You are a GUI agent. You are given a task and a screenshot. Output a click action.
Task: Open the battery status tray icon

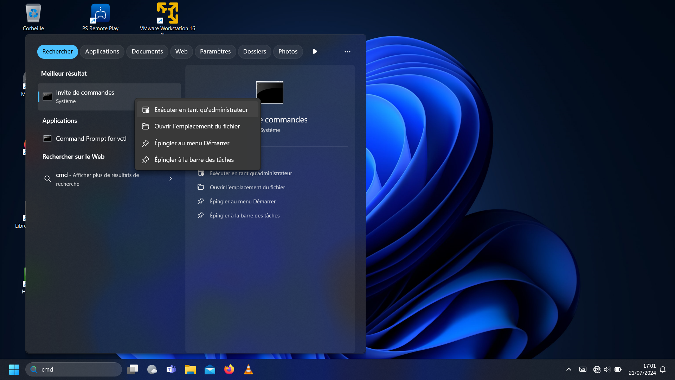pos(618,369)
